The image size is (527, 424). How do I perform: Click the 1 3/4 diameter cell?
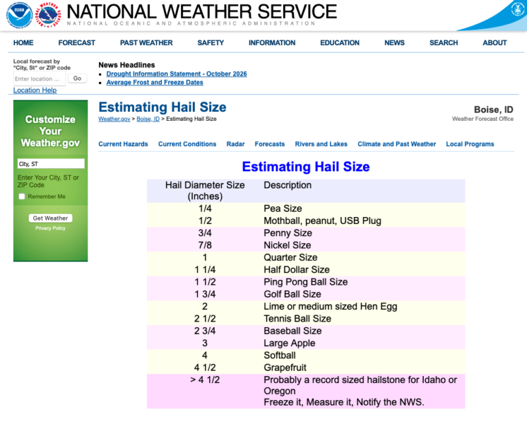pyautogui.click(x=205, y=294)
